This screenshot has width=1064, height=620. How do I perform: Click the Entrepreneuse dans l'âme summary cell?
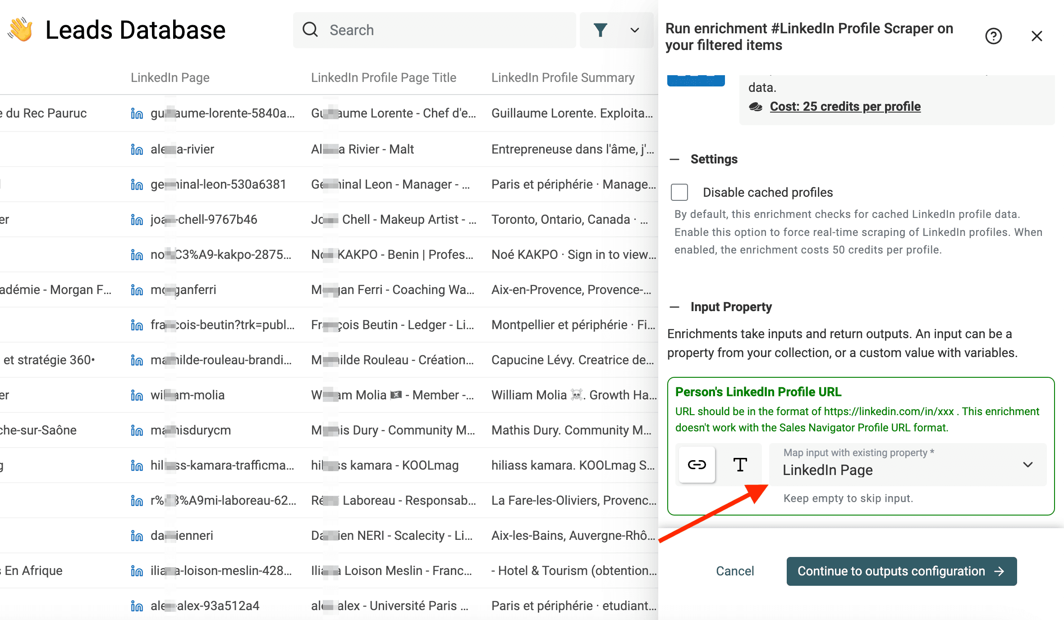573,149
